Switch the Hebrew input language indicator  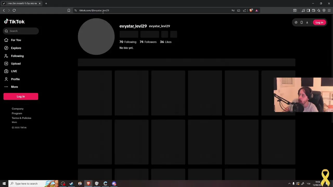click(x=308, y=184)
